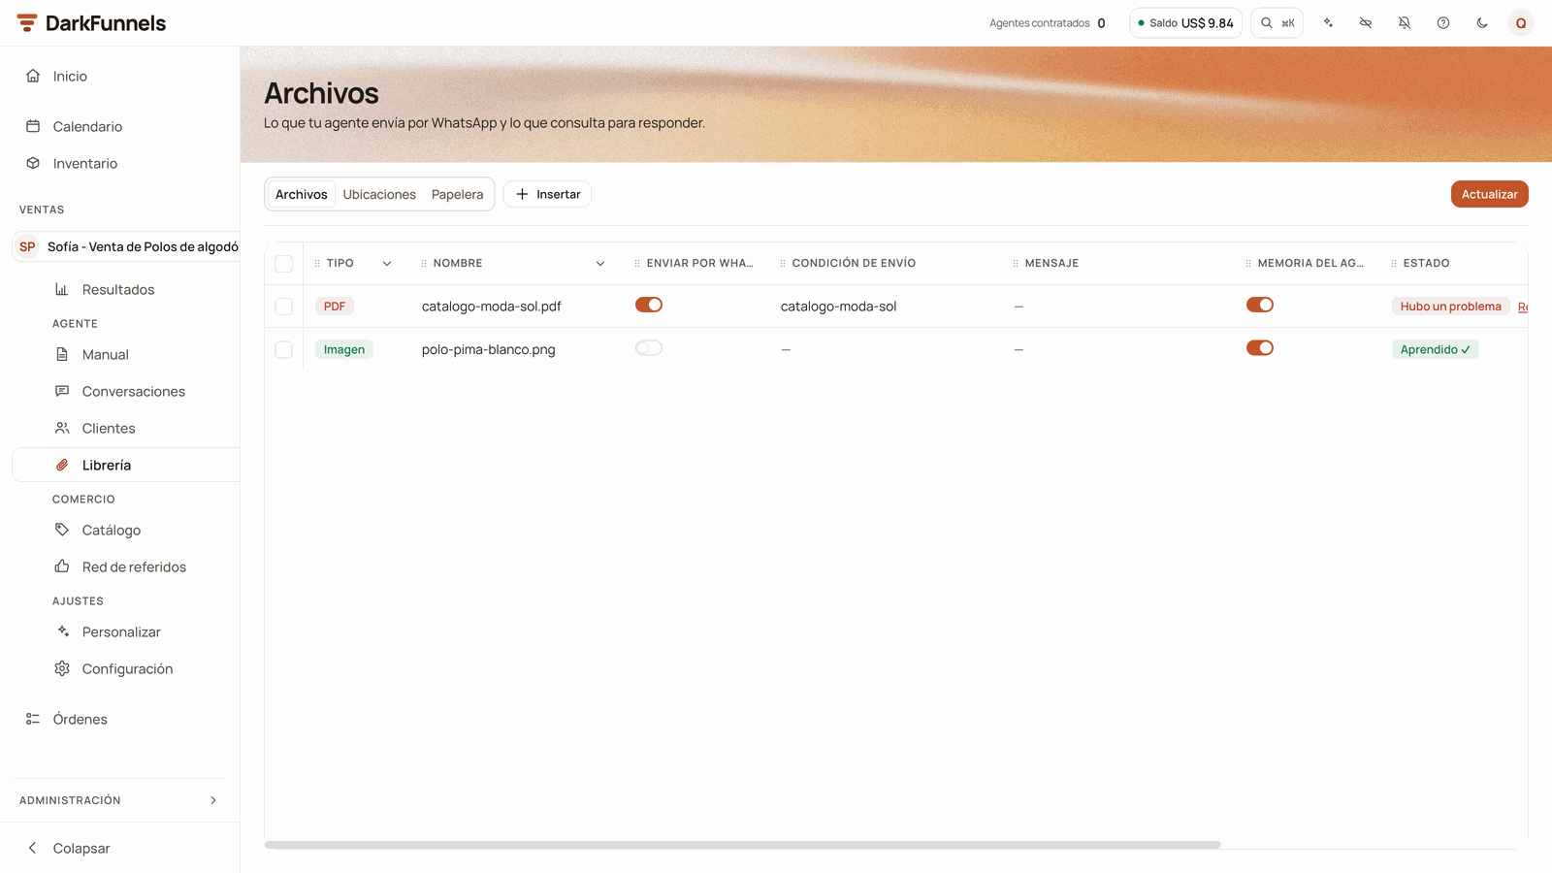Switch to the Ubicaciones tab
1552x873 pixels.
coord(379,194)
